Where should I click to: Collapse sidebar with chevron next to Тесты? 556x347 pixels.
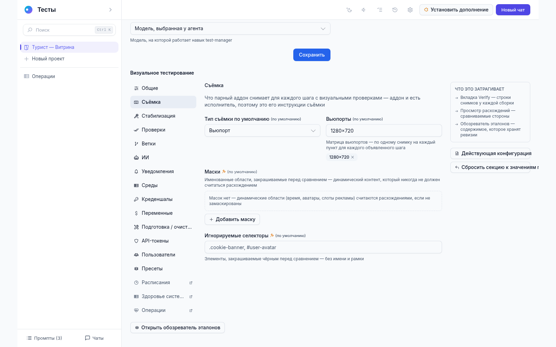click(x=111, y=10)
